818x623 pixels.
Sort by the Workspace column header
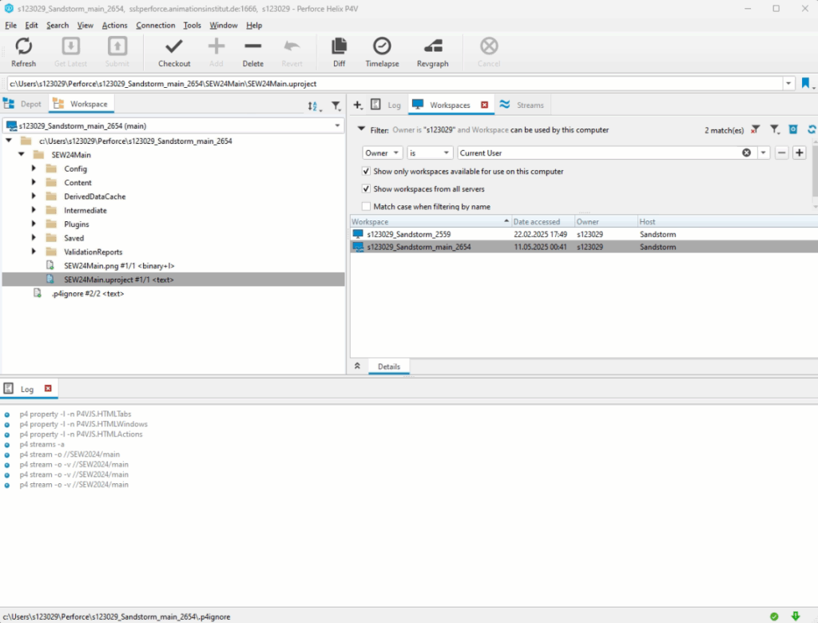(x=431, y=222)
